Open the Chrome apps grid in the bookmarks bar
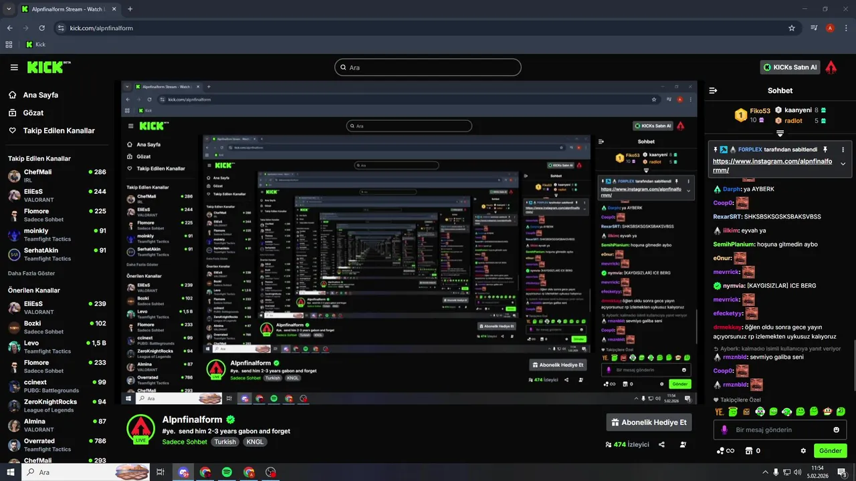 click(x=9, y=45)
